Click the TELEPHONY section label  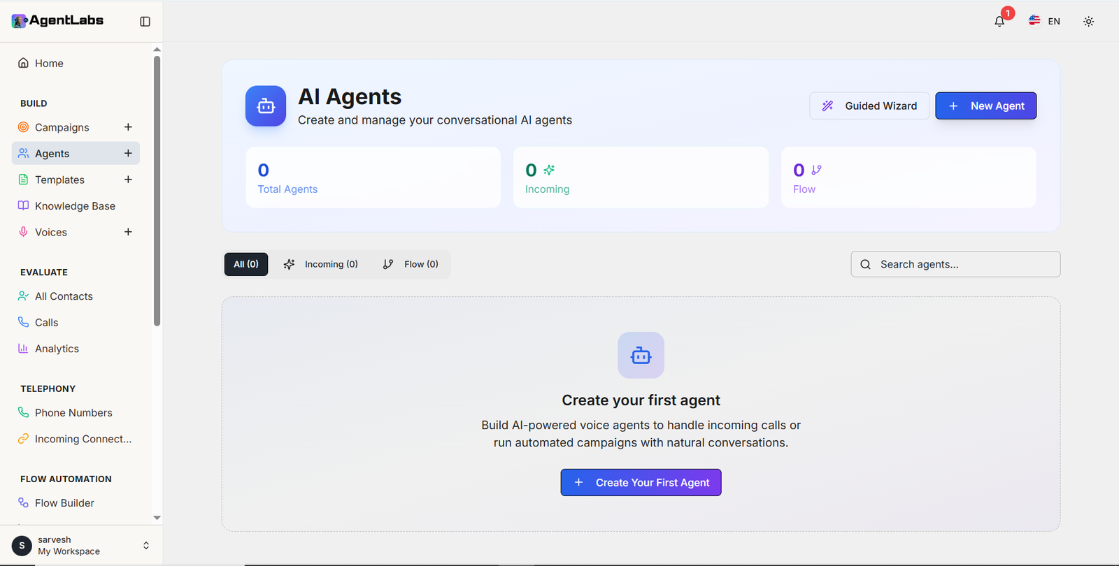click(48, 389)
